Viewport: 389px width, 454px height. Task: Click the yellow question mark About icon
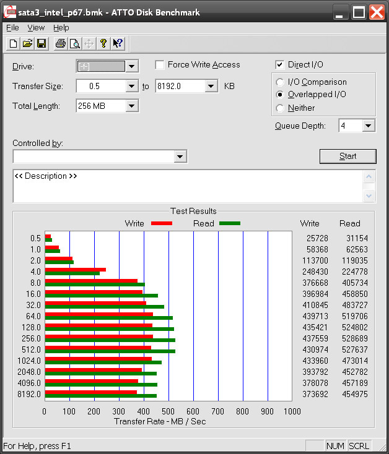pyautogui.click(x=103, y=43)
